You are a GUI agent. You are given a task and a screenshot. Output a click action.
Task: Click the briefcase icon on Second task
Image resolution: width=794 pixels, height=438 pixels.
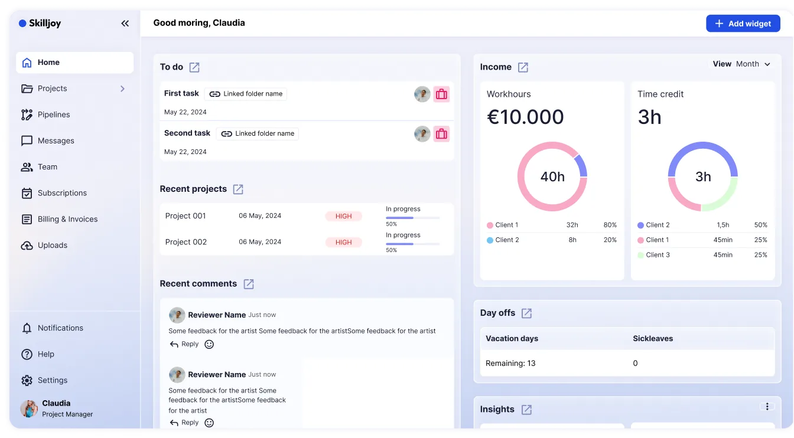click(441, 134)
